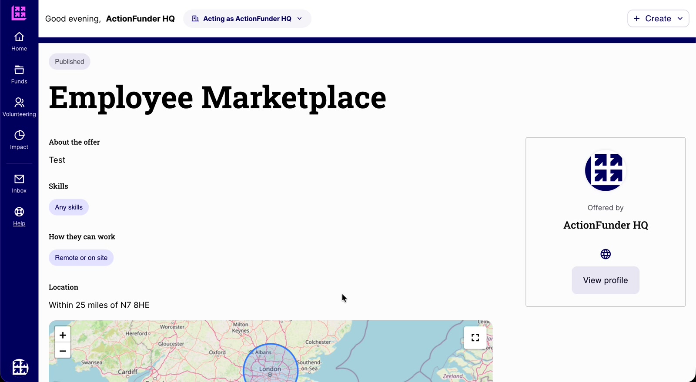Open the Create dropdown menu
696x382 pixels.
(658, 19)
